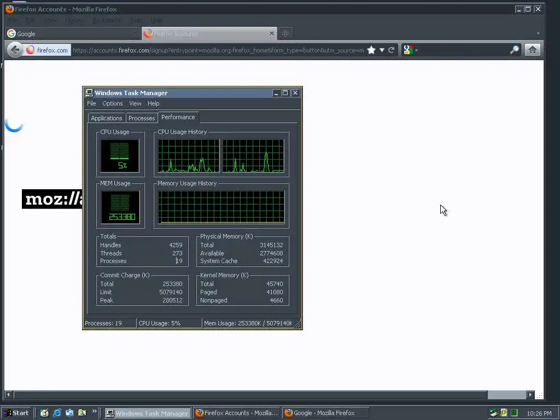Click the MEM Usage 253380 gauge
The image size is (560, 420).
[120, 207]
